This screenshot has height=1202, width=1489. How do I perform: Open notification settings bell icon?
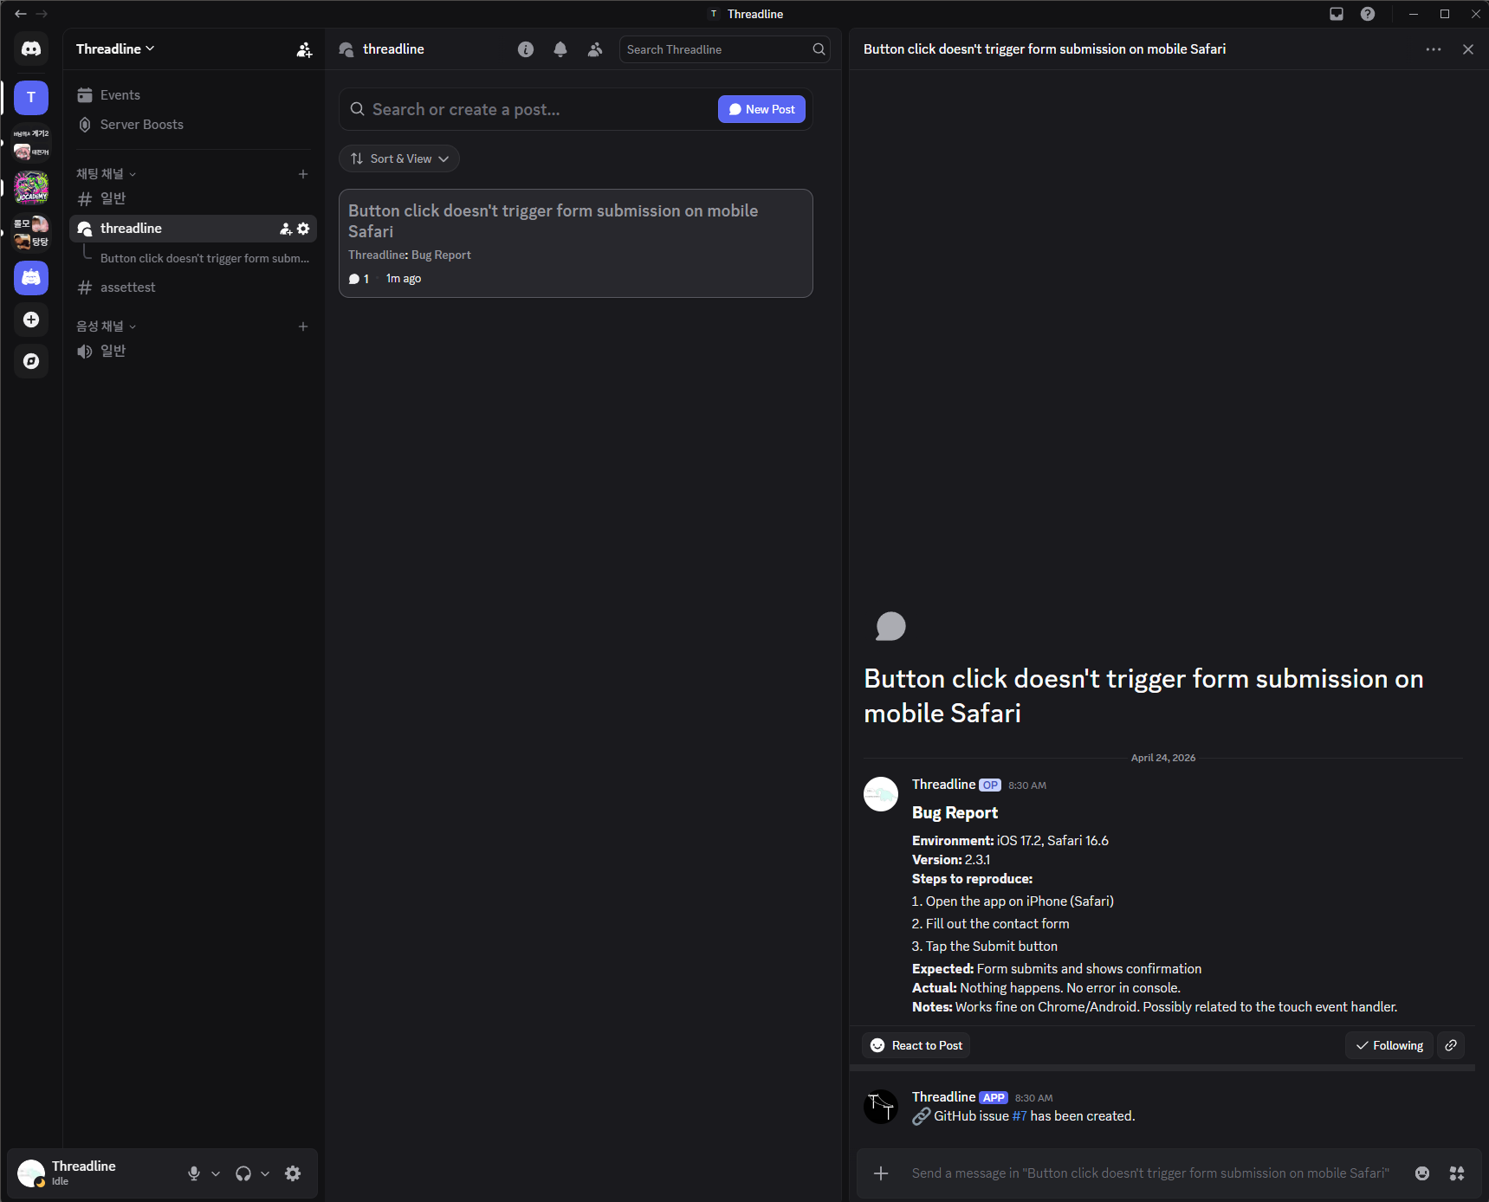pos(560,49)
